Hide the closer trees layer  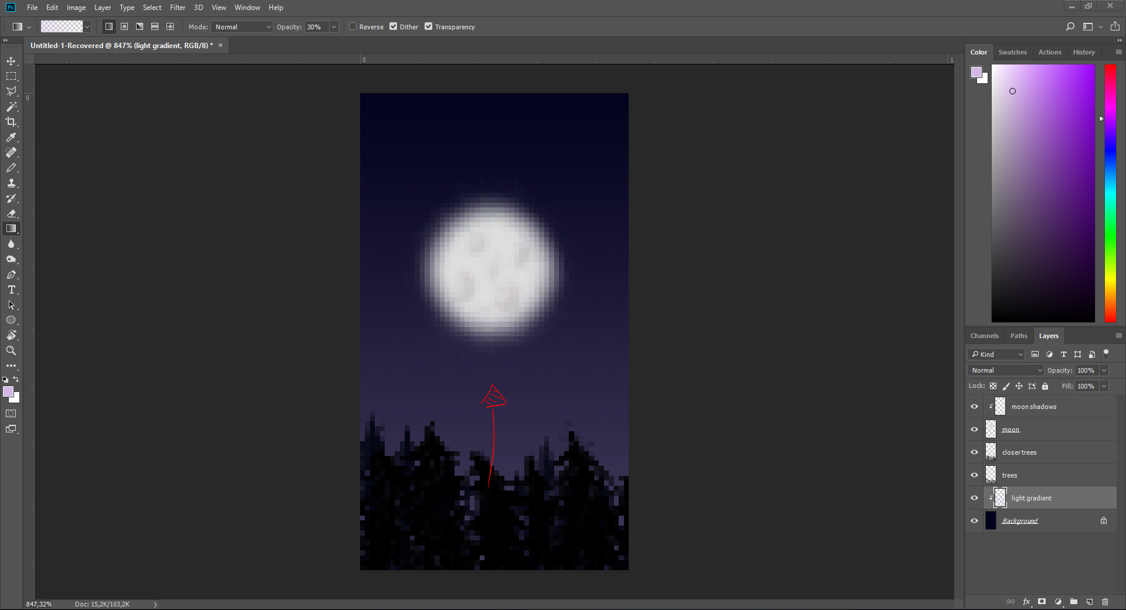coord(975,452)
